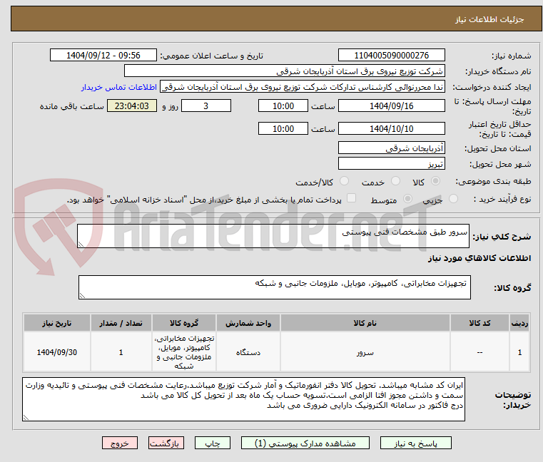Open اطلاعات تماس خریدار link
This screenshot has height=462, width=543.
[119, 87]
